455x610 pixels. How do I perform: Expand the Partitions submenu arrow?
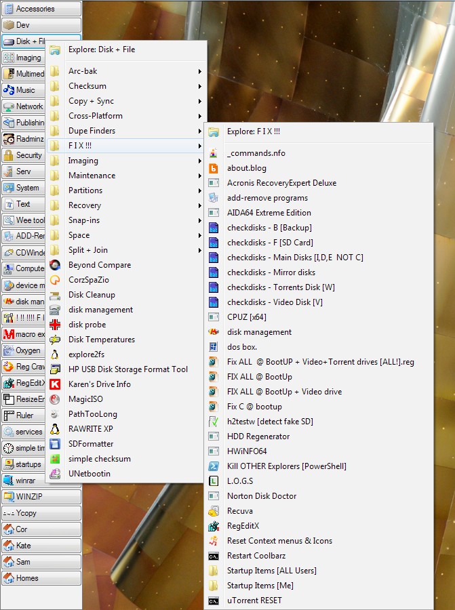(199, 190)
